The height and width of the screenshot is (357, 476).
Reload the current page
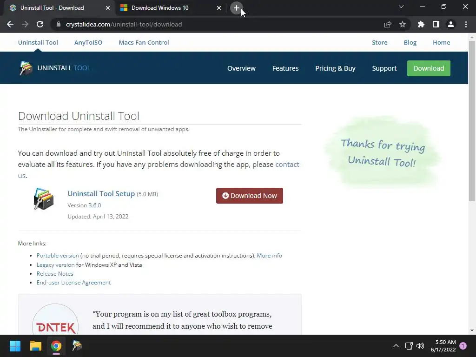pos(40,24)
